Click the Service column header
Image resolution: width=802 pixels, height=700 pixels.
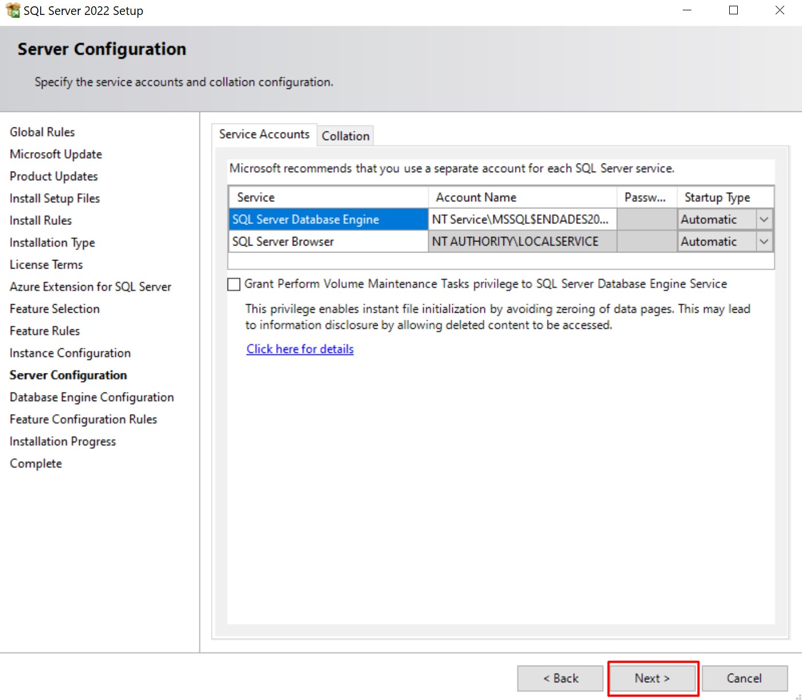click(x=328, y=197)
